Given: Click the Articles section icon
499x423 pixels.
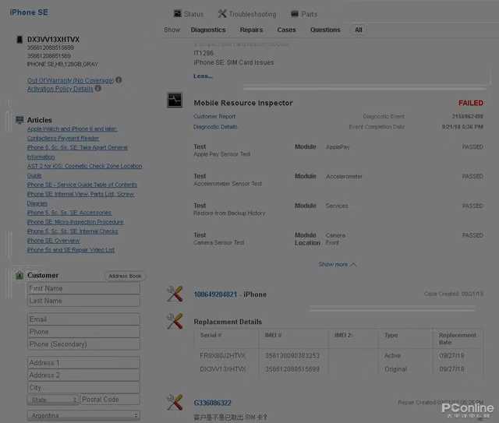Looking at the screenshot, I should pyautogui.click(x=19, y=120).
